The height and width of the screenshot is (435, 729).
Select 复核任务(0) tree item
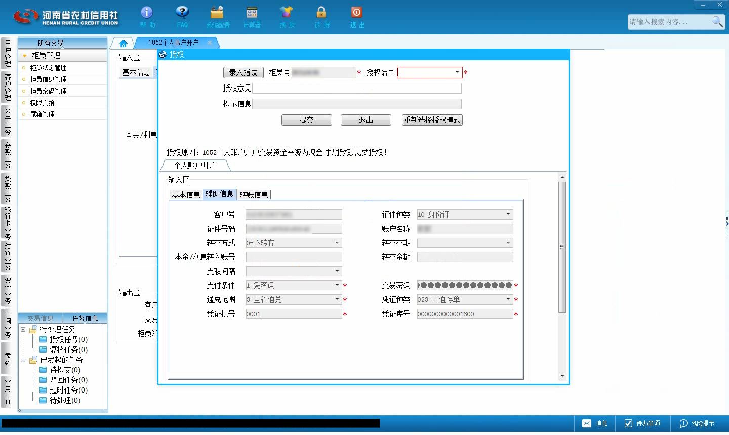pyautogui.click(x=68, y=350)
